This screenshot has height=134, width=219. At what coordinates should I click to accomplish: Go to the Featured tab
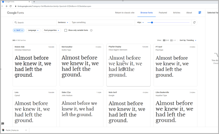[163, 13]
